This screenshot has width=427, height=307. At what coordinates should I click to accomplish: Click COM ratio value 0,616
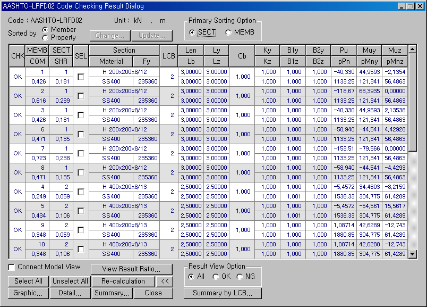[38, 101]
